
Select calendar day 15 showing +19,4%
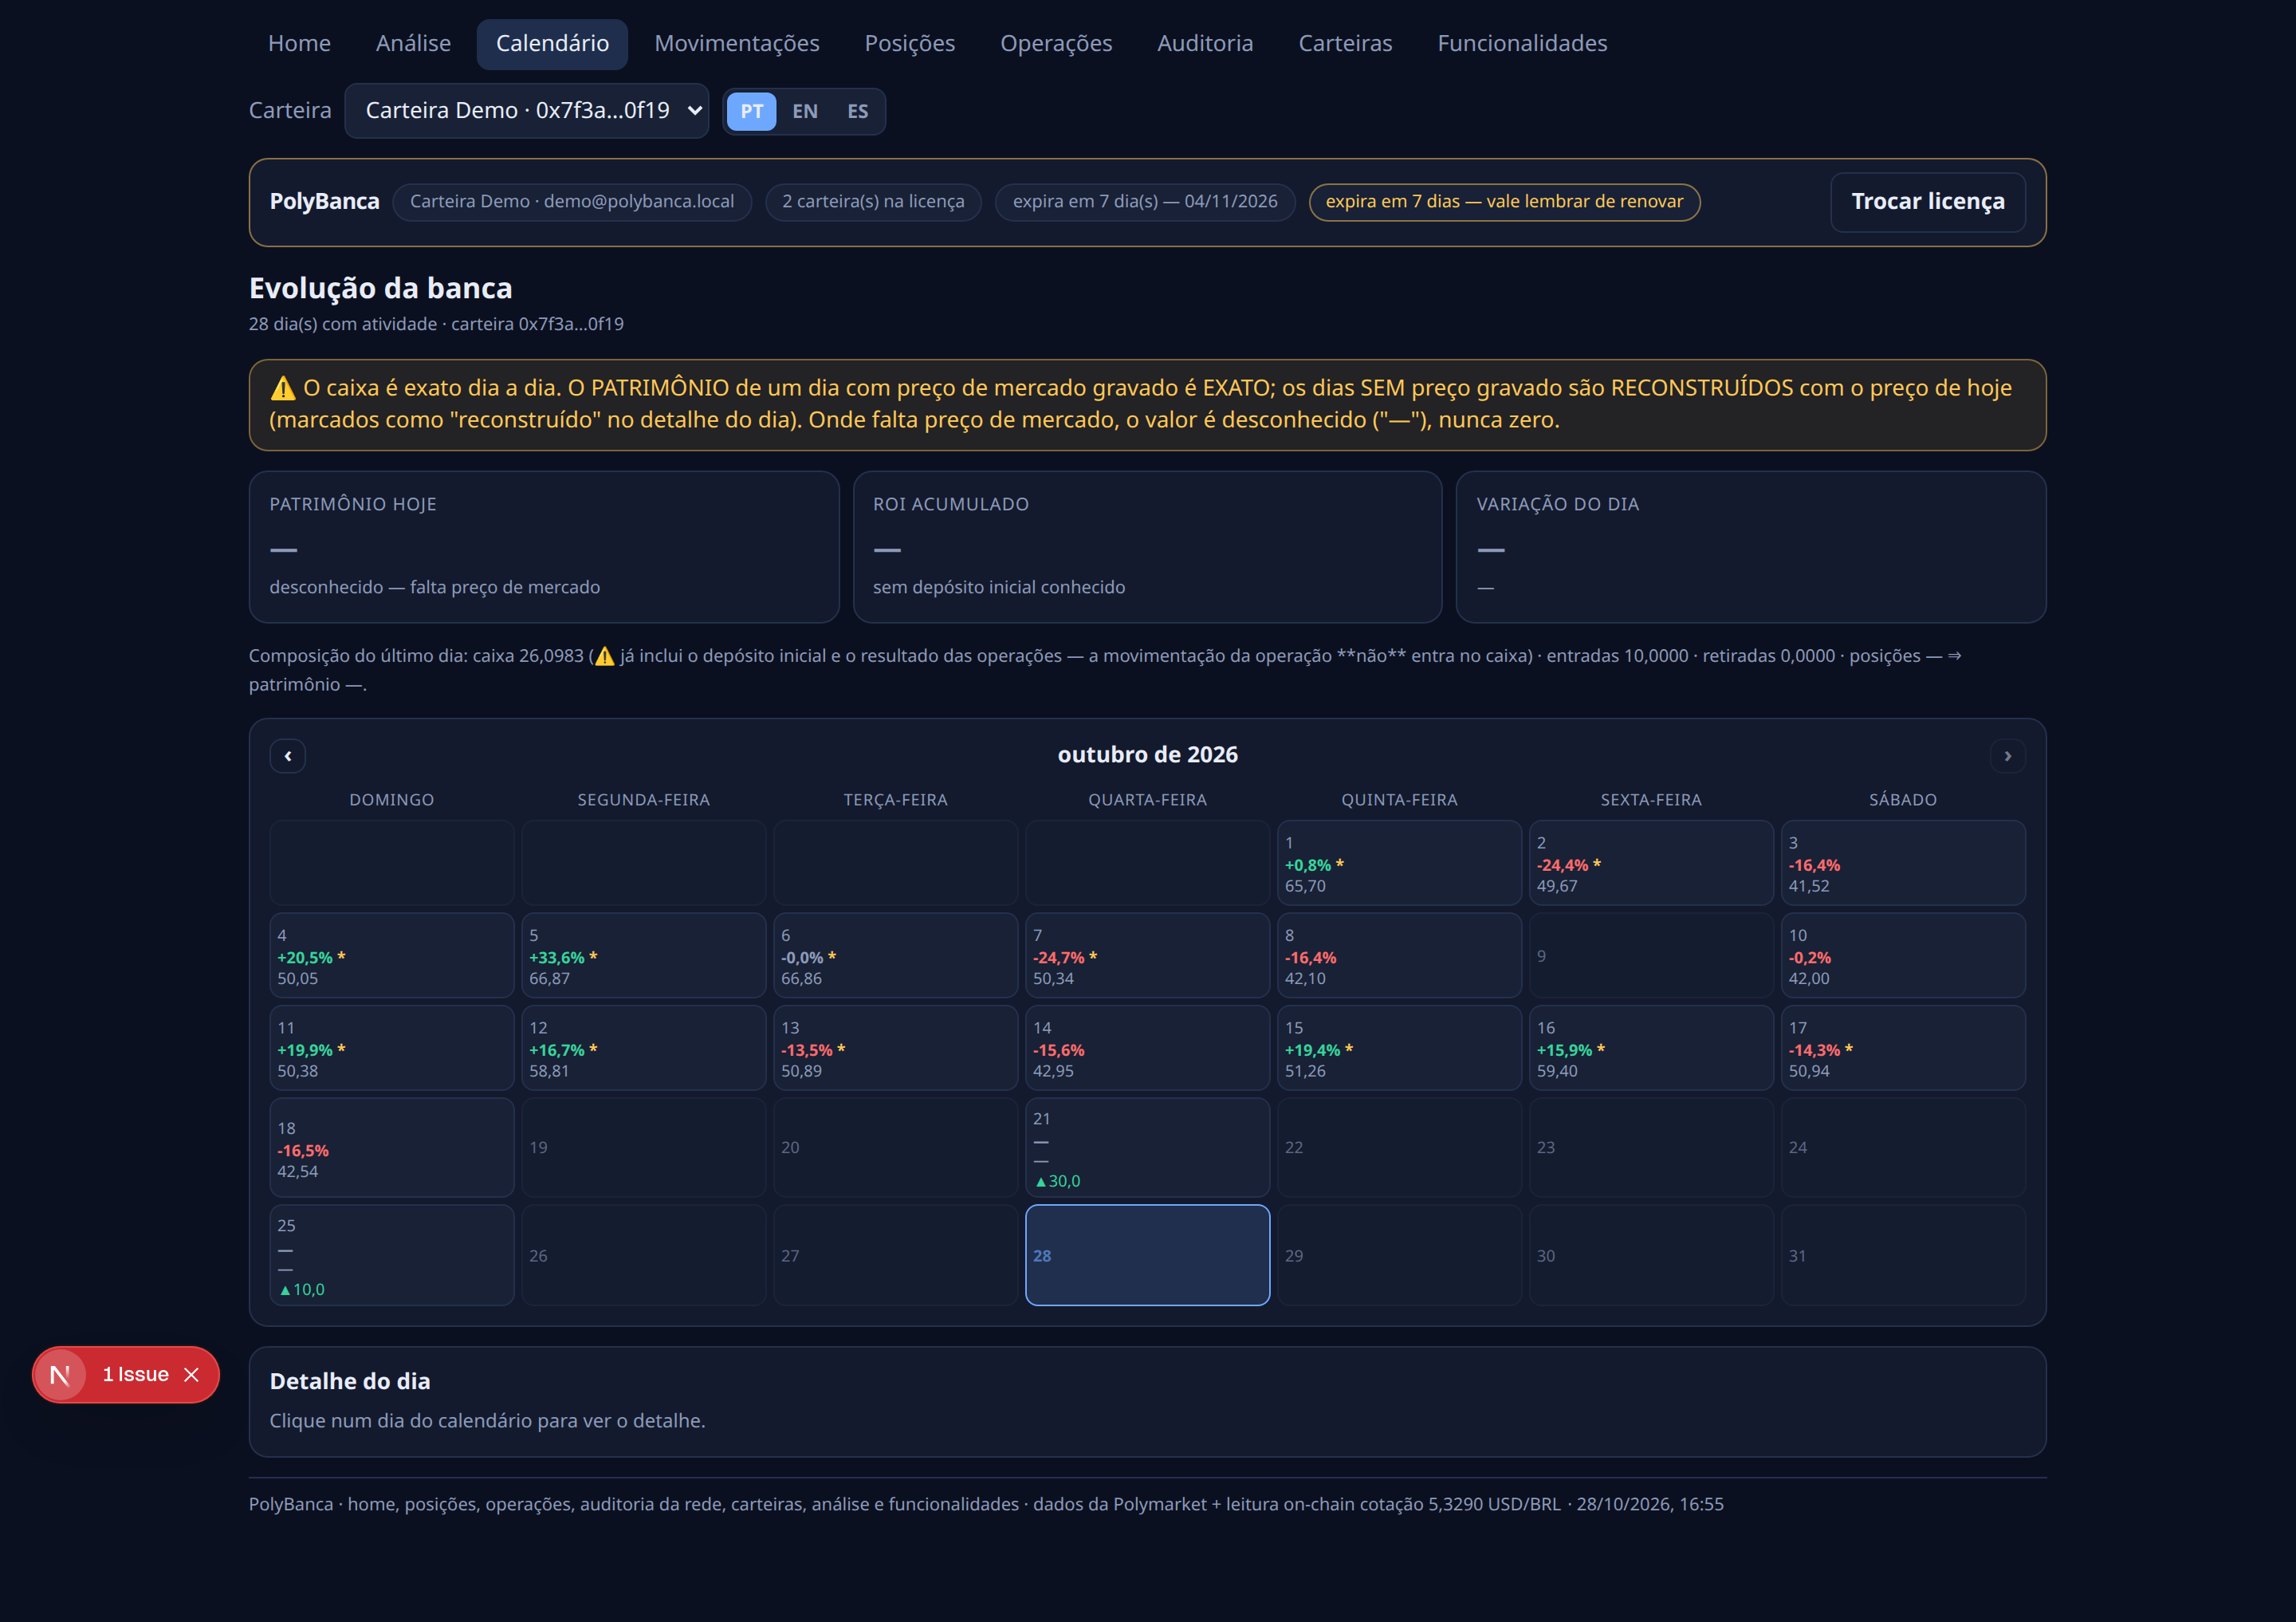[1399, 1048]
